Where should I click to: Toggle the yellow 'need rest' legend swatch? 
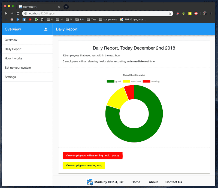click(x=126, y=81)
